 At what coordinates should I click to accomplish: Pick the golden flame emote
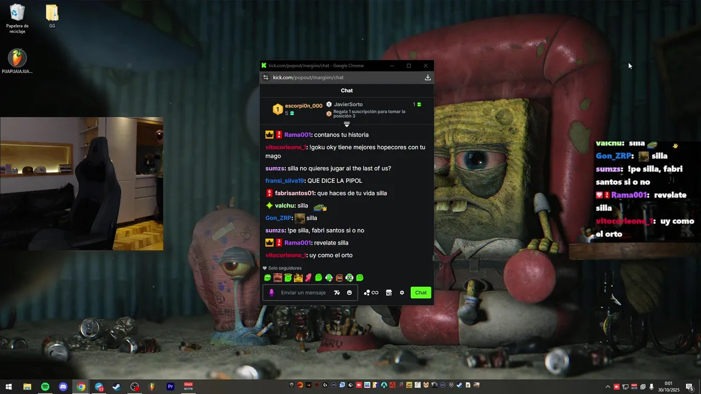tap(298, 278)
